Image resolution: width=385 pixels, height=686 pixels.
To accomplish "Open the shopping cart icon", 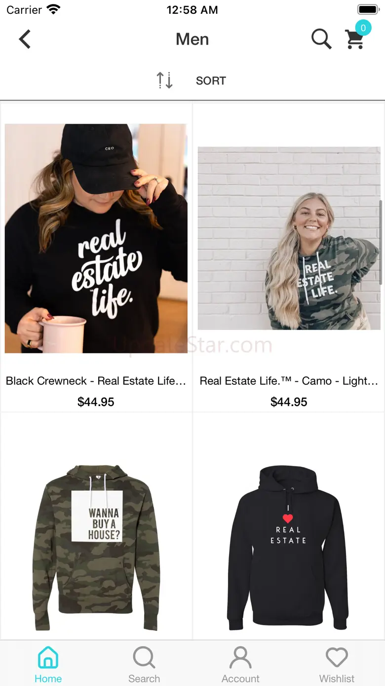I will [354, 40].
